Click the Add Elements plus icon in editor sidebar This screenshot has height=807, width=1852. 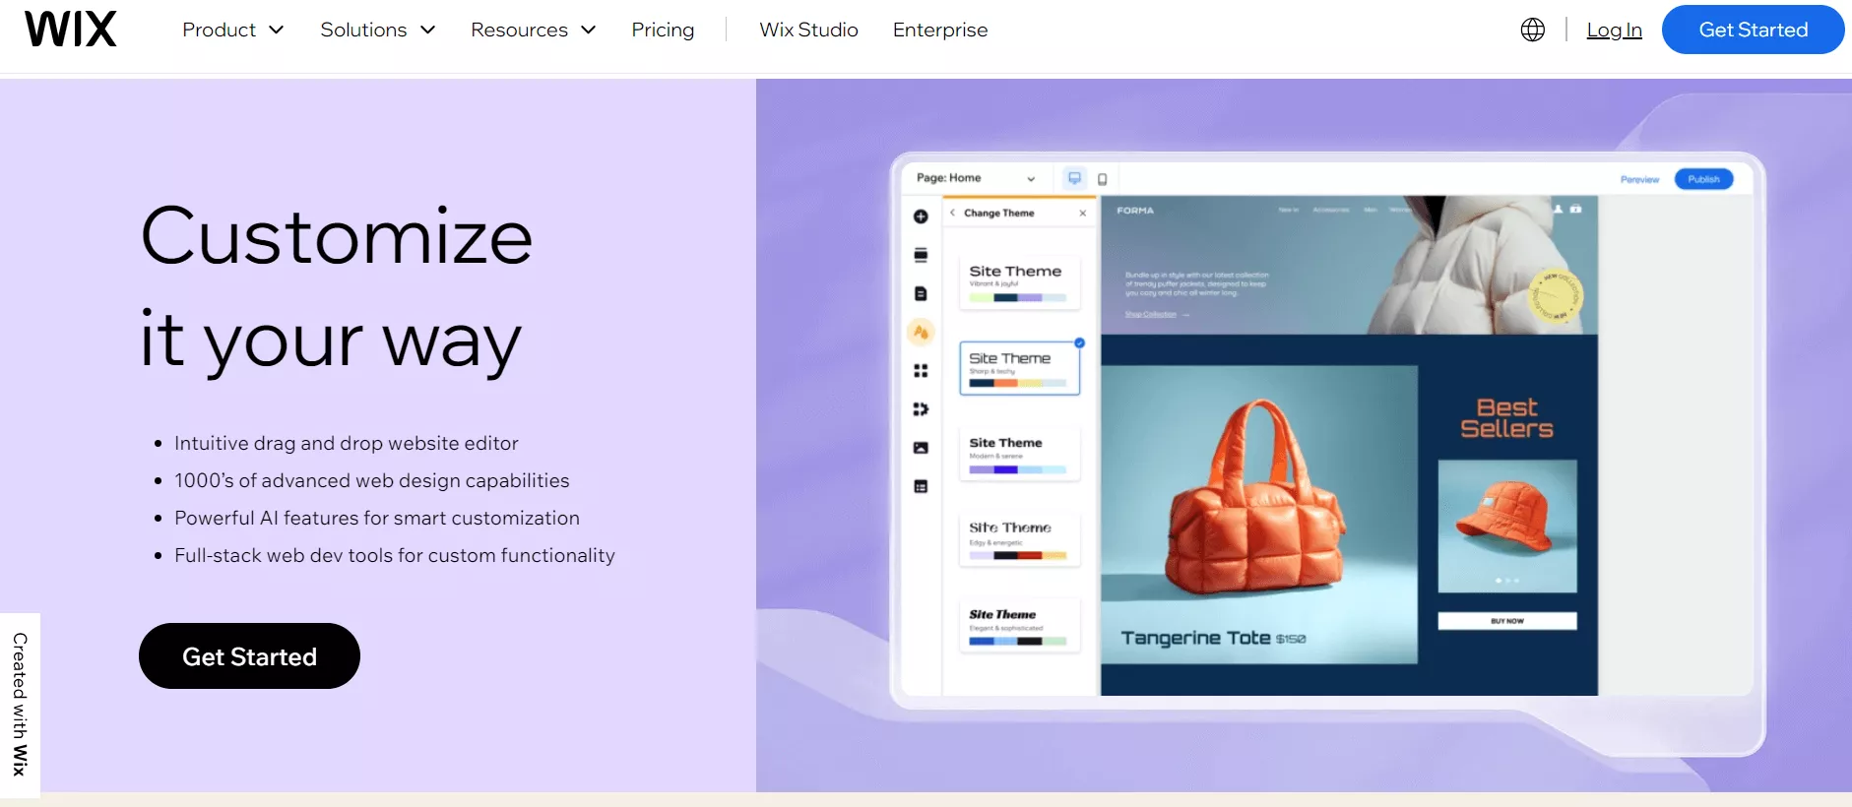pos(921,217)
